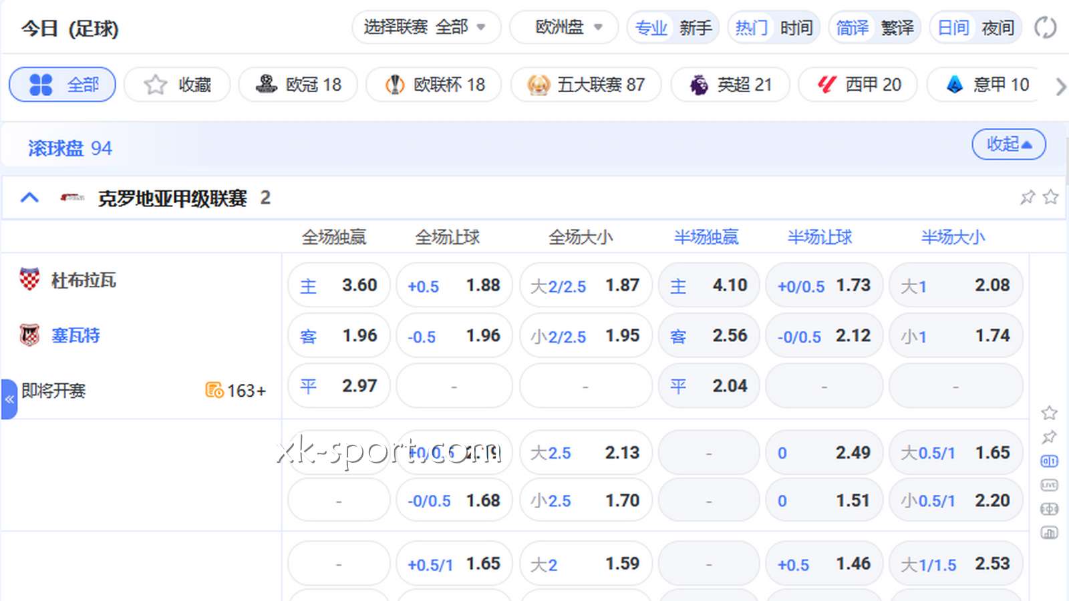Click the 杜布拉瓦 team crest
The width and height of the screenshot is (1069, 601).
pyautogui.click(x=29, y=279)
